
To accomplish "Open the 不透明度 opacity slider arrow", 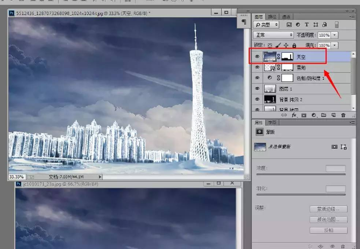I will pyautogui.click(x=335, y=35).
